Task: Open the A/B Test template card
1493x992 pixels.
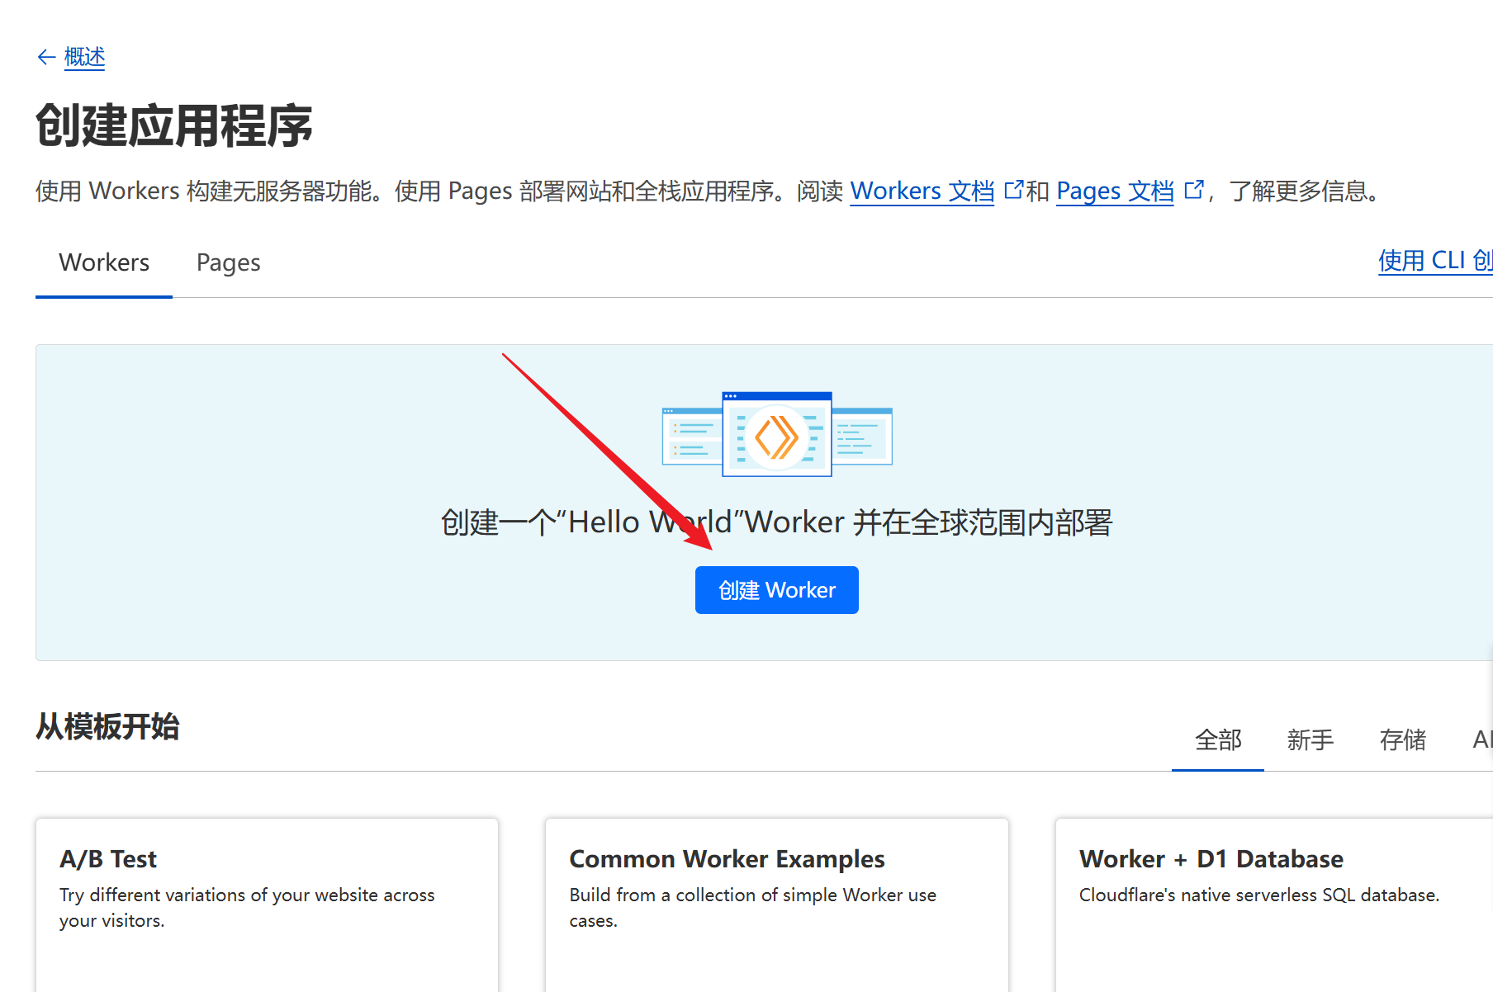Action: click(267, 900)
